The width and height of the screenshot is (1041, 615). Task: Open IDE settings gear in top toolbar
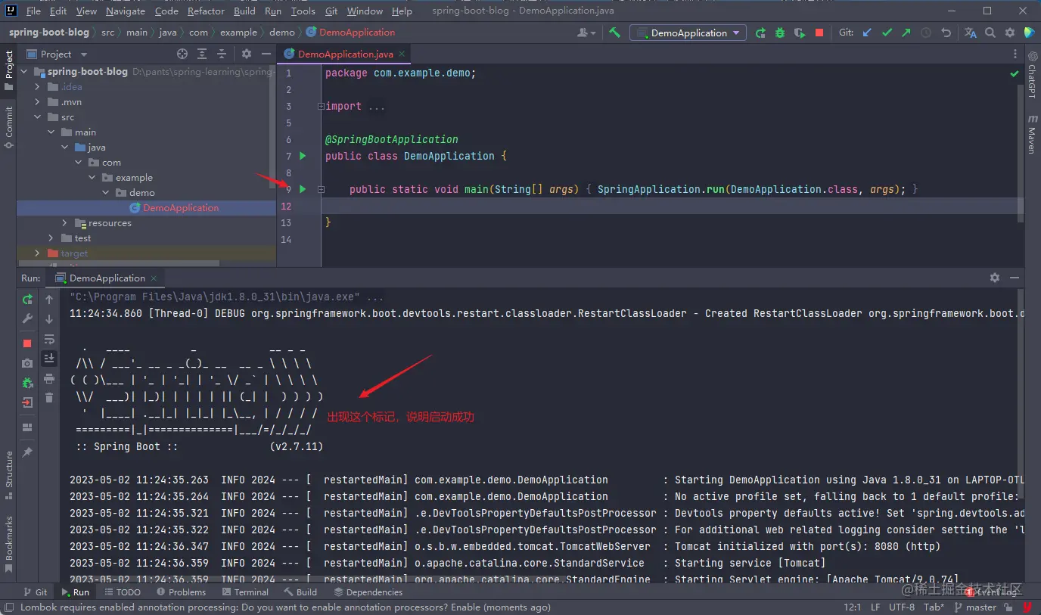pos(1010,33)
